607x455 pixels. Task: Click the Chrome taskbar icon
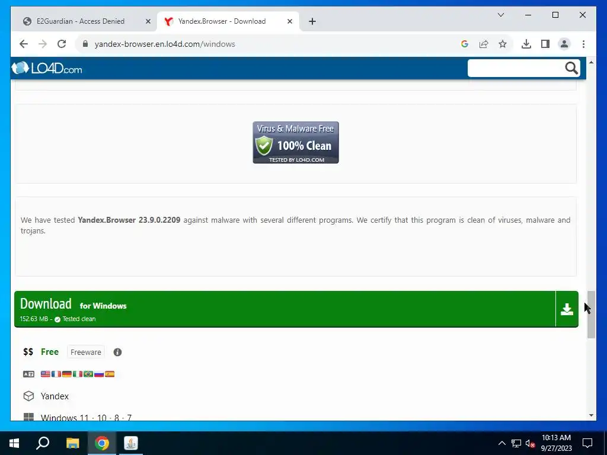pos(102,443)
